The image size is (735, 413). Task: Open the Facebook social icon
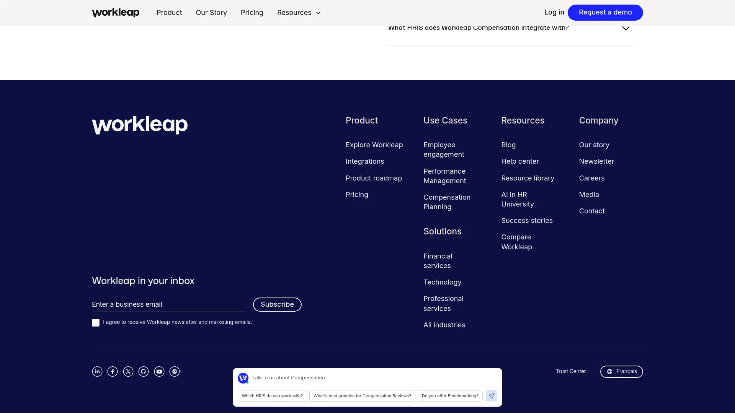click(x=113, y=371)
